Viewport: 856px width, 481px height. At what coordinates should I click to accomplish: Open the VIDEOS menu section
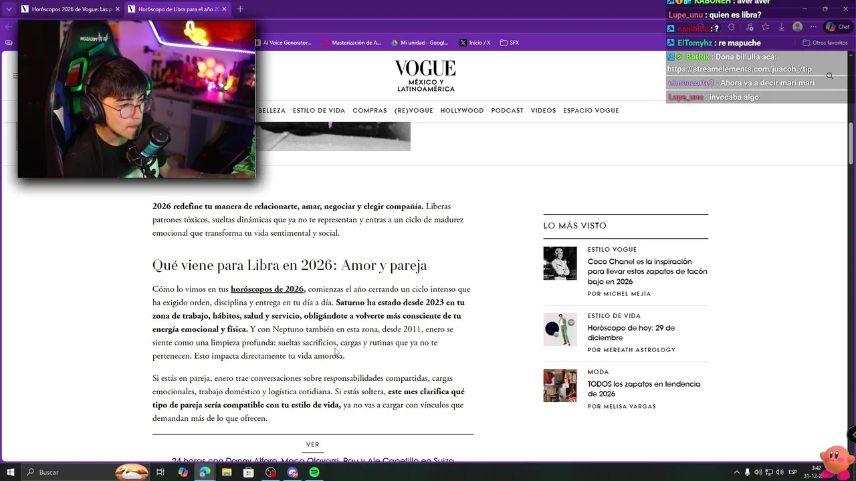pyautogui.click(x=543, y=111)
